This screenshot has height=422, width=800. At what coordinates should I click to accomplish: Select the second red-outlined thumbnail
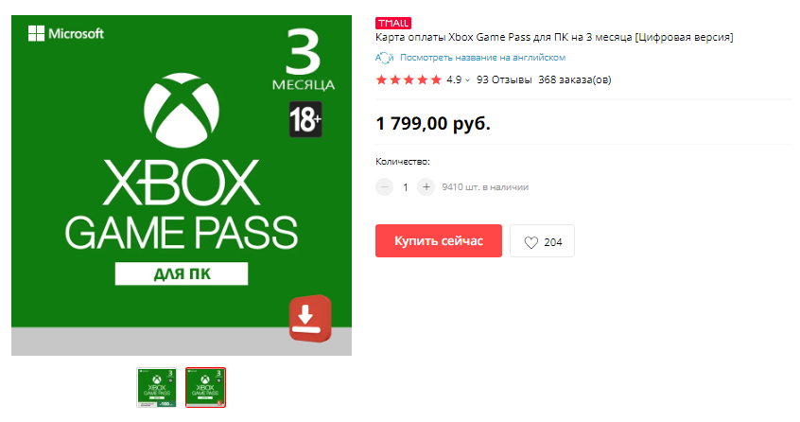pyautogui.click(x=205, y=387)
